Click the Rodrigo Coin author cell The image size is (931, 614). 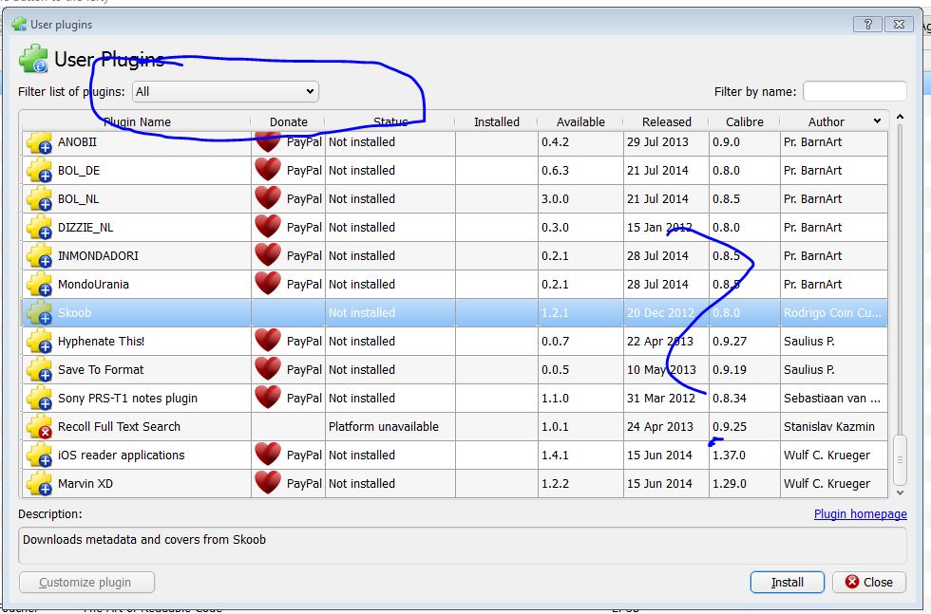[x=832, y=313]
